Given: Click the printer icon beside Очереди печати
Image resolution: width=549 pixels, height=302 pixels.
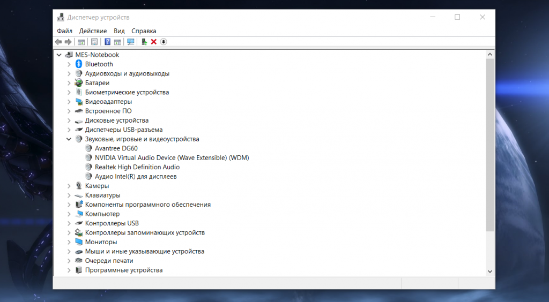Looking at the screenshot, I should tap(79, 261).
